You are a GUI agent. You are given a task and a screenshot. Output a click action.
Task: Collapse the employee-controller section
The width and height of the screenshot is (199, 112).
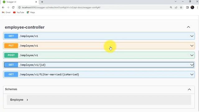[188, 27]
